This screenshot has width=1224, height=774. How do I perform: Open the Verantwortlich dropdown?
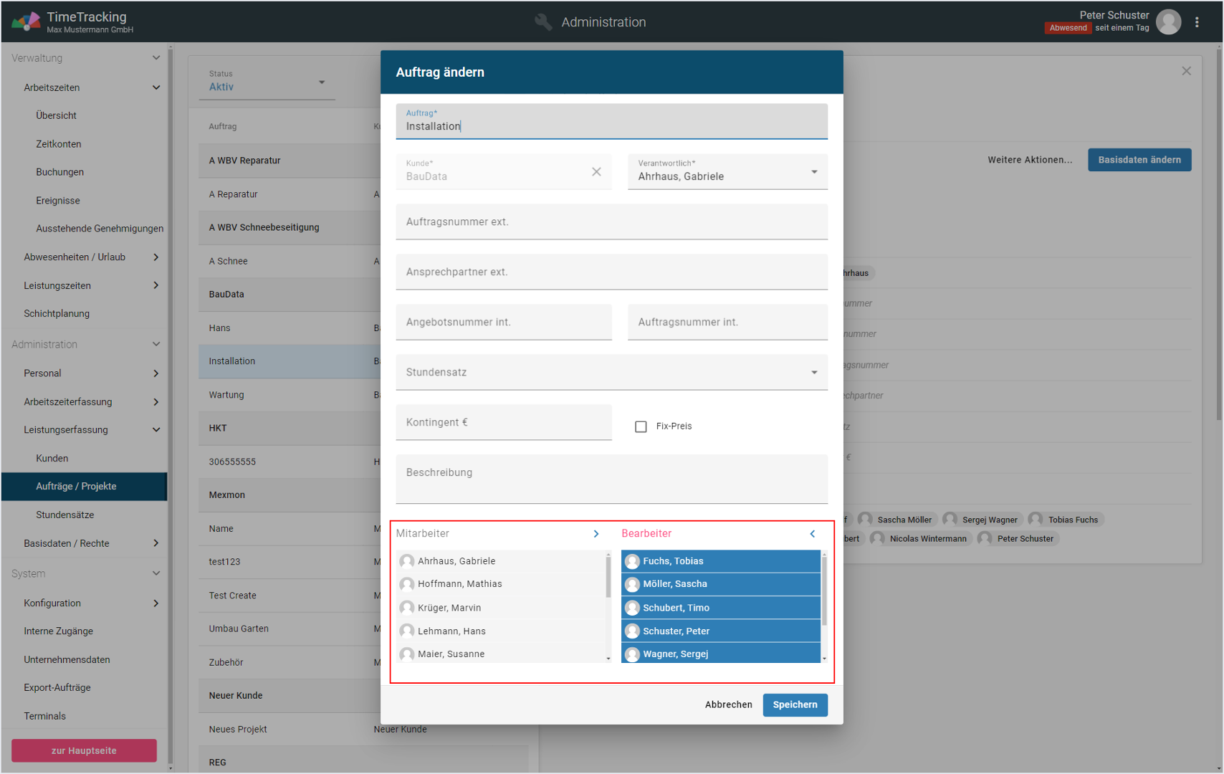click(x=814, y=172)
